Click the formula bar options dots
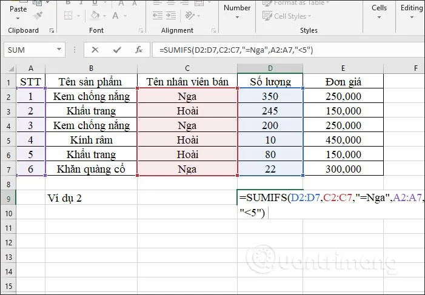This screenshot has width=425, height=295. [74, 50]
